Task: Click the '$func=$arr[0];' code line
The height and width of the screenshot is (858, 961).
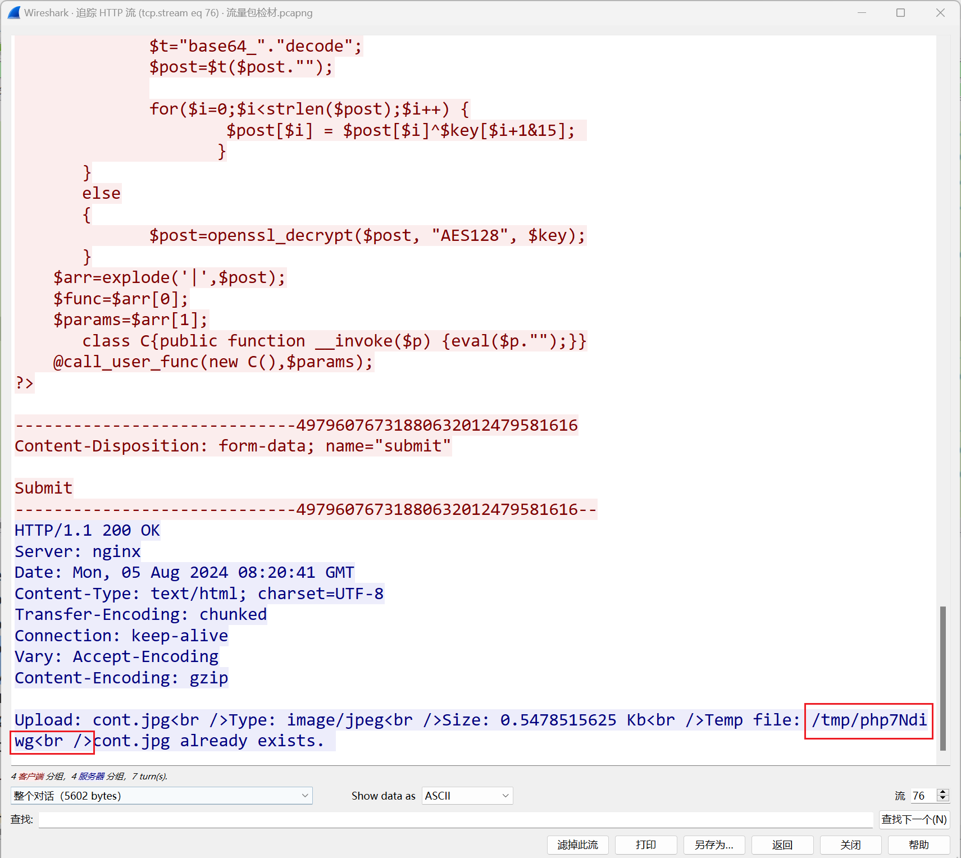Action: [121, 299]
